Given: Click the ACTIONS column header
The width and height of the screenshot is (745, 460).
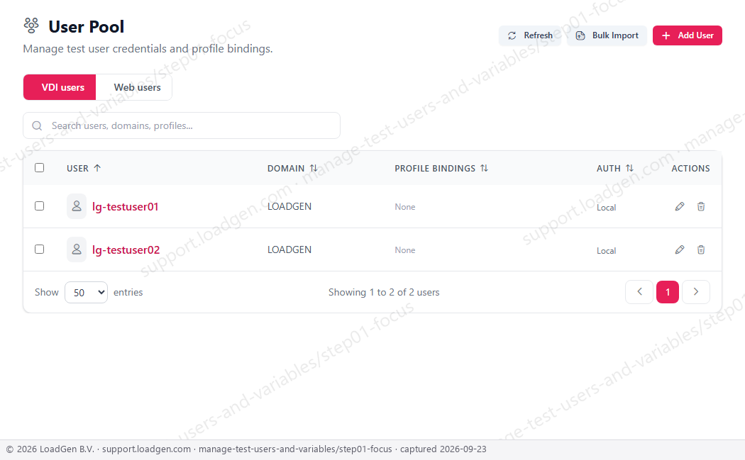Looking at the screenshot, I should pyautogui.click(x=690, y=168).
